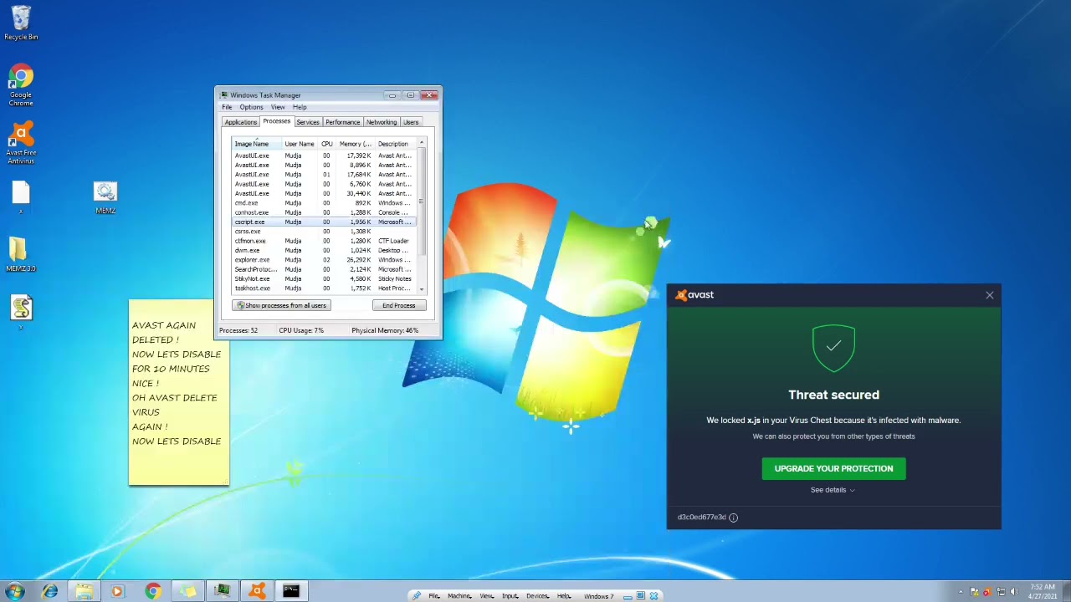Select the cscript.exe process row
Image resolution: width=1071 pixels, height=602 pixels.
[x=324, y=222]
